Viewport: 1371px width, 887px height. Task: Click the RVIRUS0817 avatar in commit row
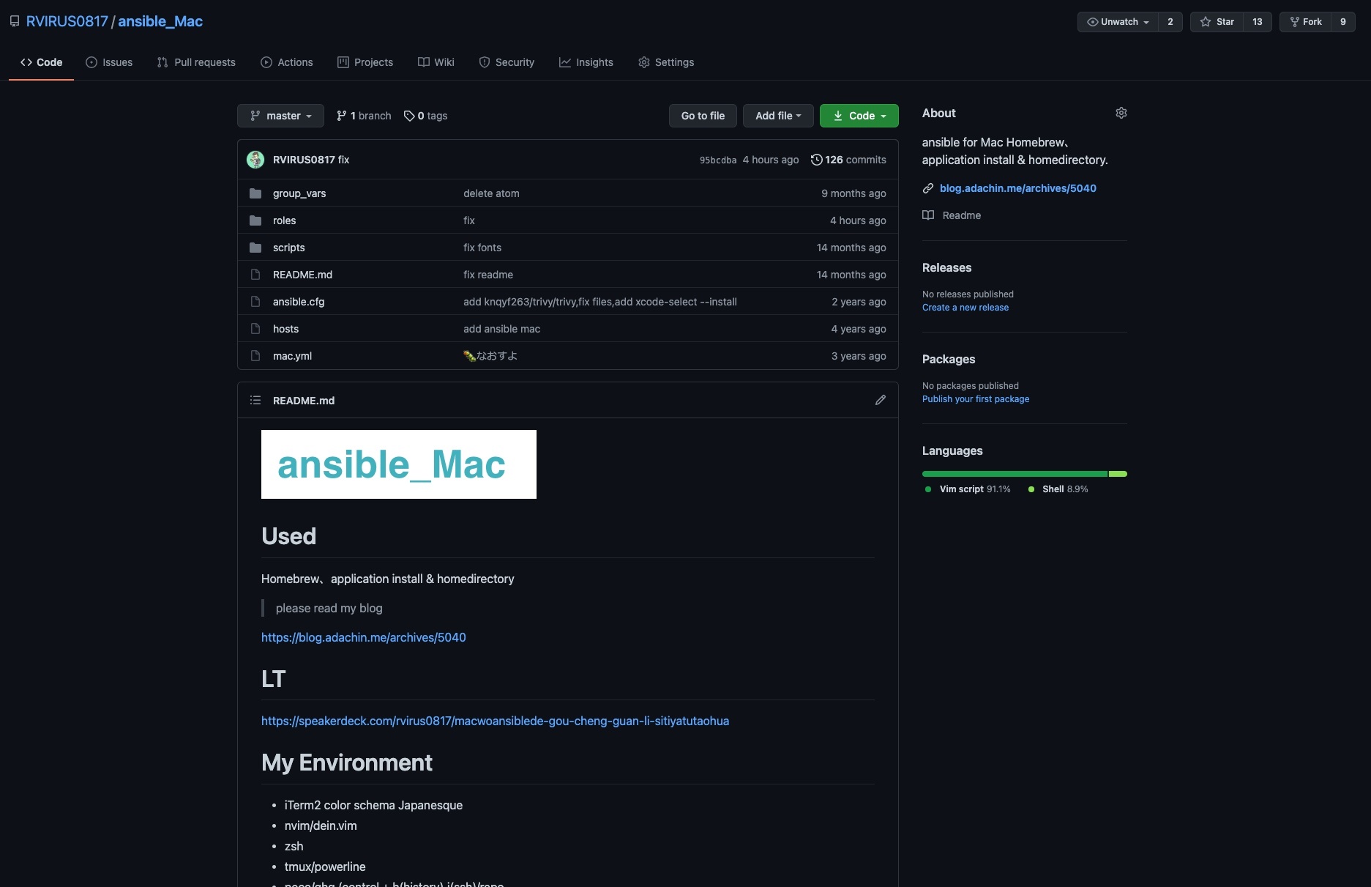point(255,160)
